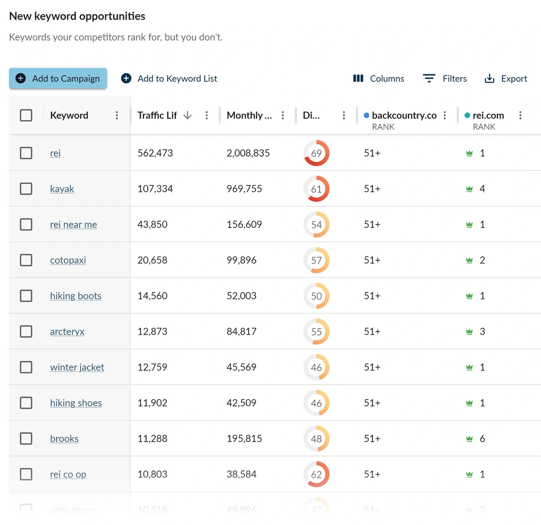
Task: Sort by Monthly column header
Action: pos(249,115)
